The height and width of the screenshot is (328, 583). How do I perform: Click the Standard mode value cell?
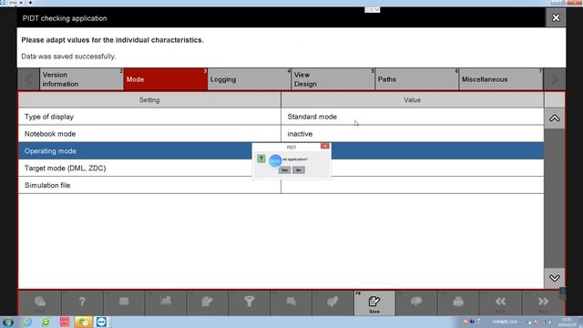[x=413, y=117]
